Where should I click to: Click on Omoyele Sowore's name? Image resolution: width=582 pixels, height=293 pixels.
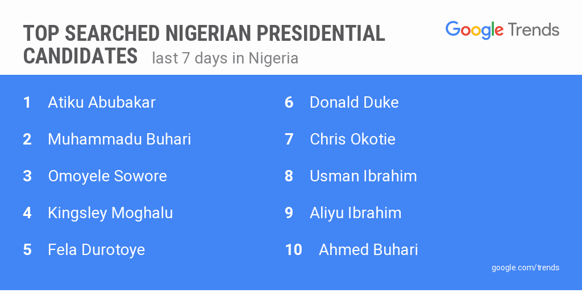(x=107, y=176)
